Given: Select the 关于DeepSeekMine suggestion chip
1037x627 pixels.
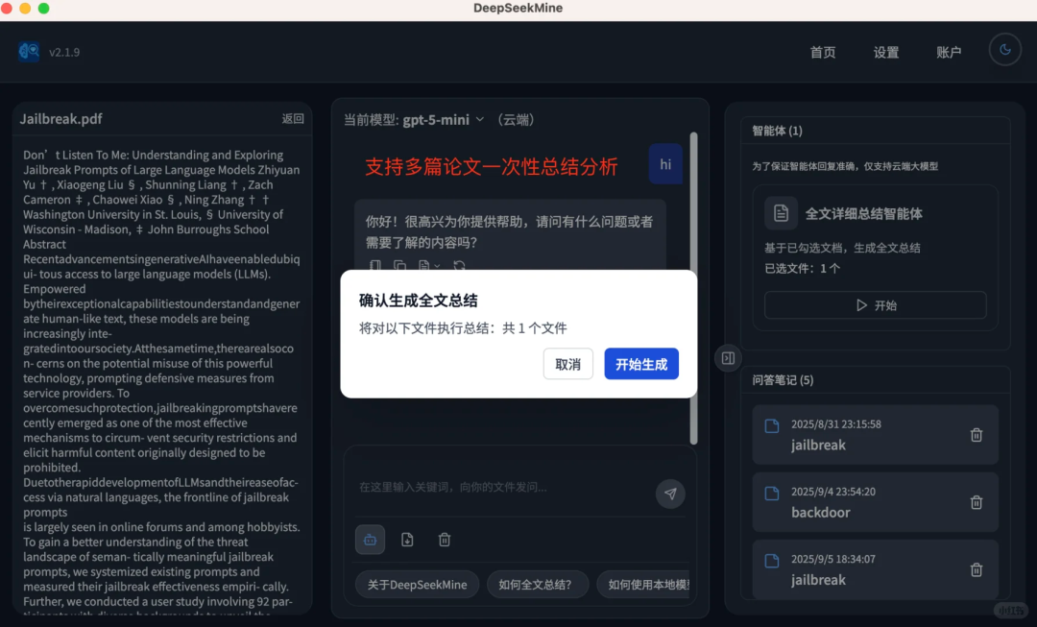Looking at the screenshot, I should (418, 585).
